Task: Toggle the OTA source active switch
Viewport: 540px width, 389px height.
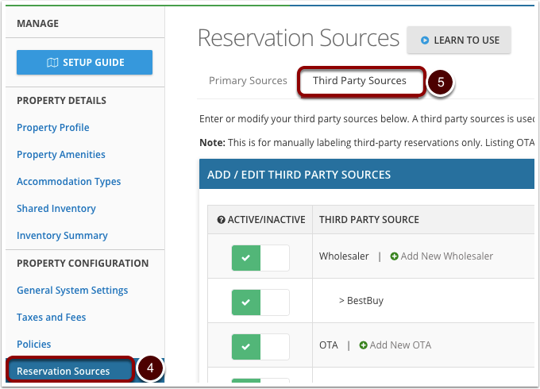Action: pyautogui.click(x=260, y=347)
